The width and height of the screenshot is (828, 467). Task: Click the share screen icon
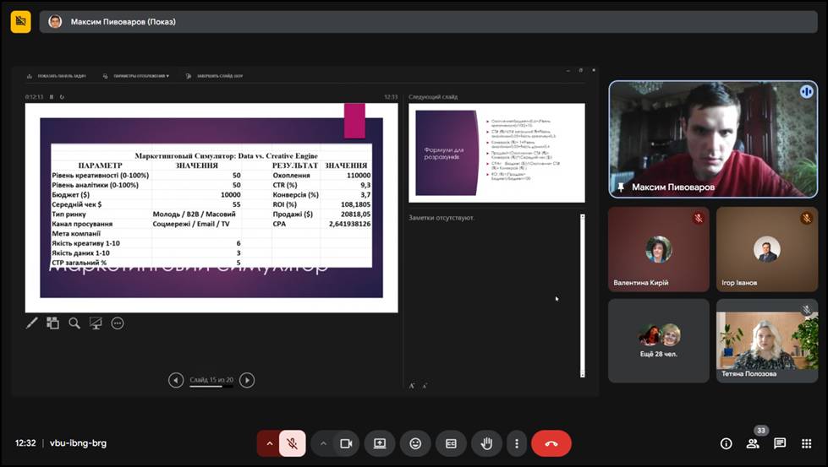point(380,443)
